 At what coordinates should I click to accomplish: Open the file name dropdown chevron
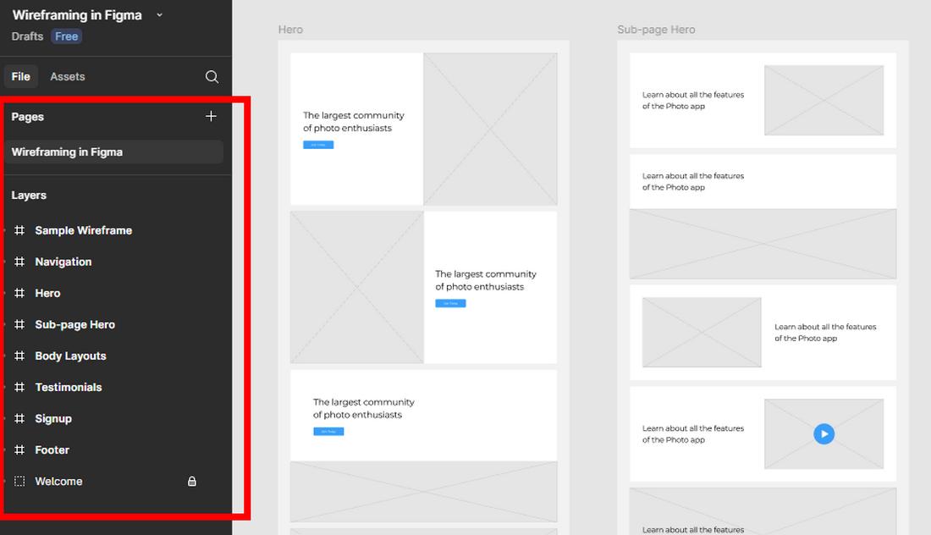click(159, 15)
